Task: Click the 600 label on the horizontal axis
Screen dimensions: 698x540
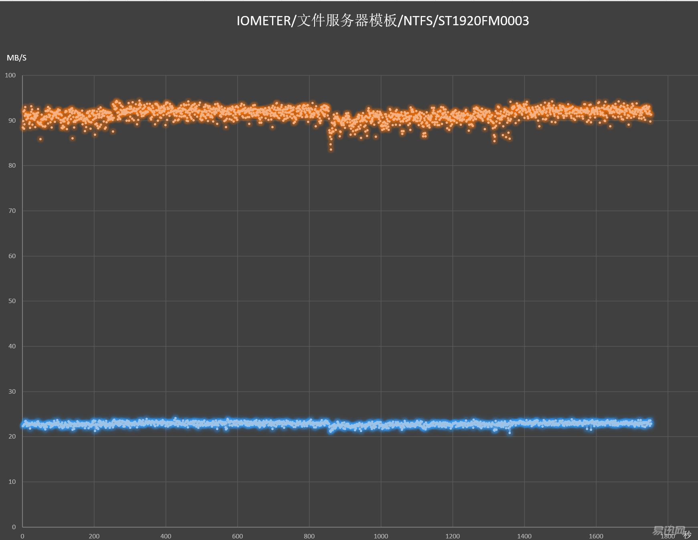Action: click(x=238, y=536)
